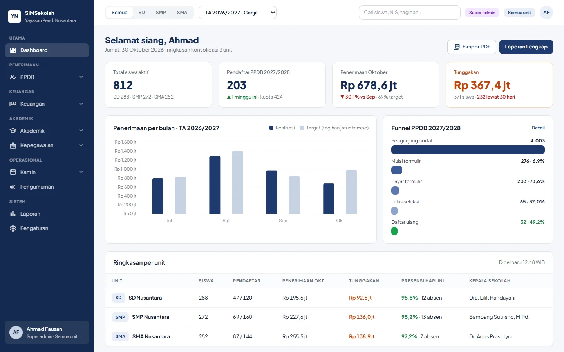
Task: Click the Akademik graduation cap icon
Action: click(x=13, y=131)
